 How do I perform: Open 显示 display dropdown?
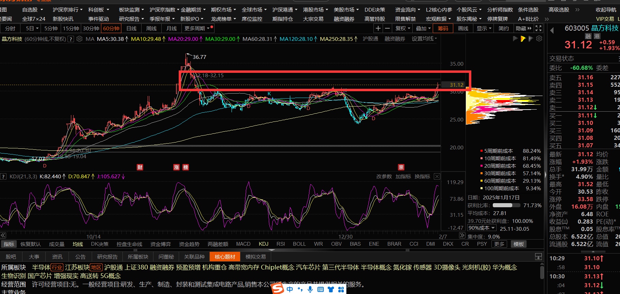coord(484,29)
